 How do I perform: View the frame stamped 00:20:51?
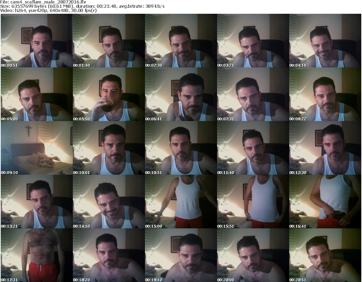(x=325, y=255)
